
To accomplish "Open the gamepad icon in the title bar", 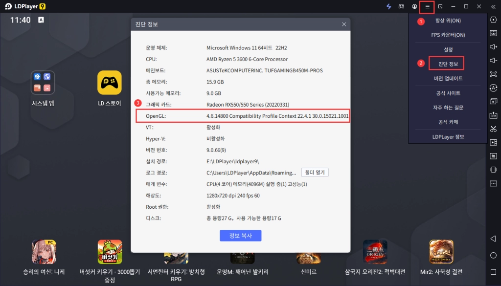I will [401, 6].
